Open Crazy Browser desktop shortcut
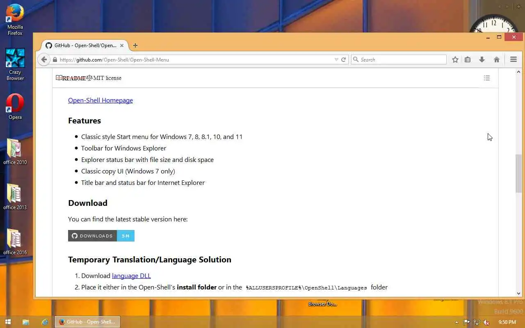 (15, 64)
